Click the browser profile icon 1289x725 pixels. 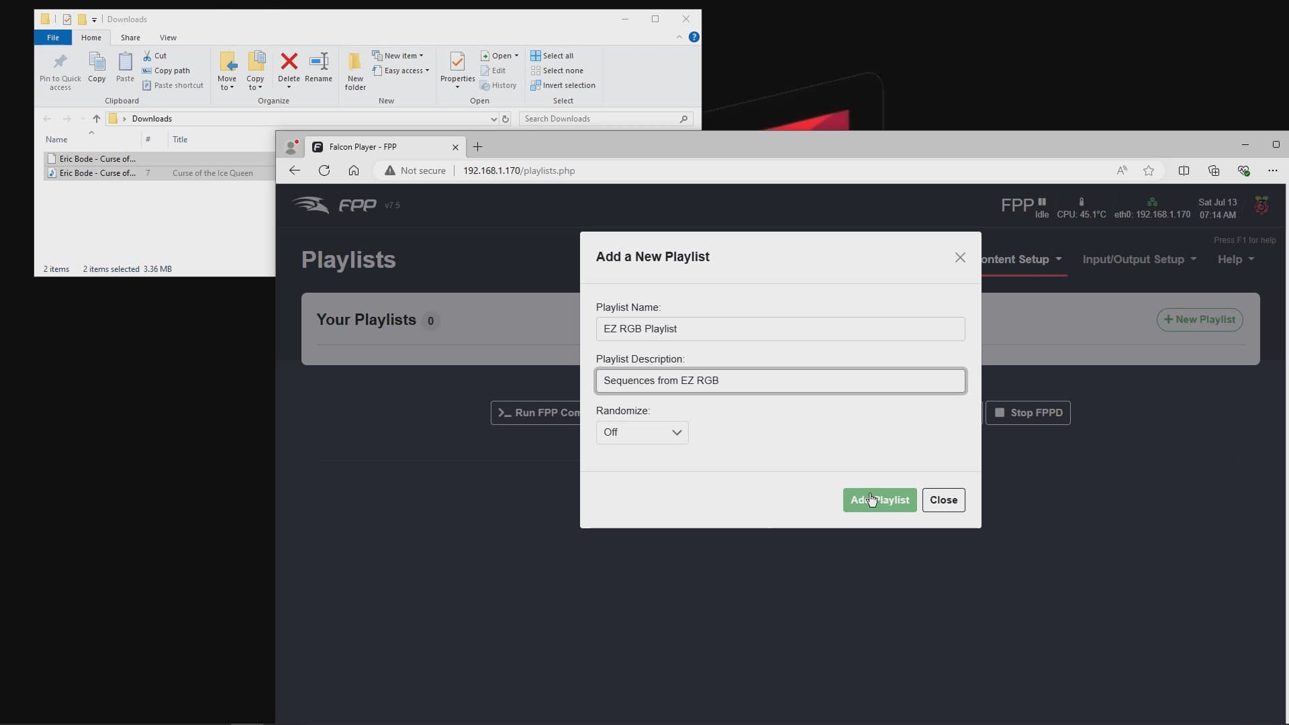coord(291,146)
